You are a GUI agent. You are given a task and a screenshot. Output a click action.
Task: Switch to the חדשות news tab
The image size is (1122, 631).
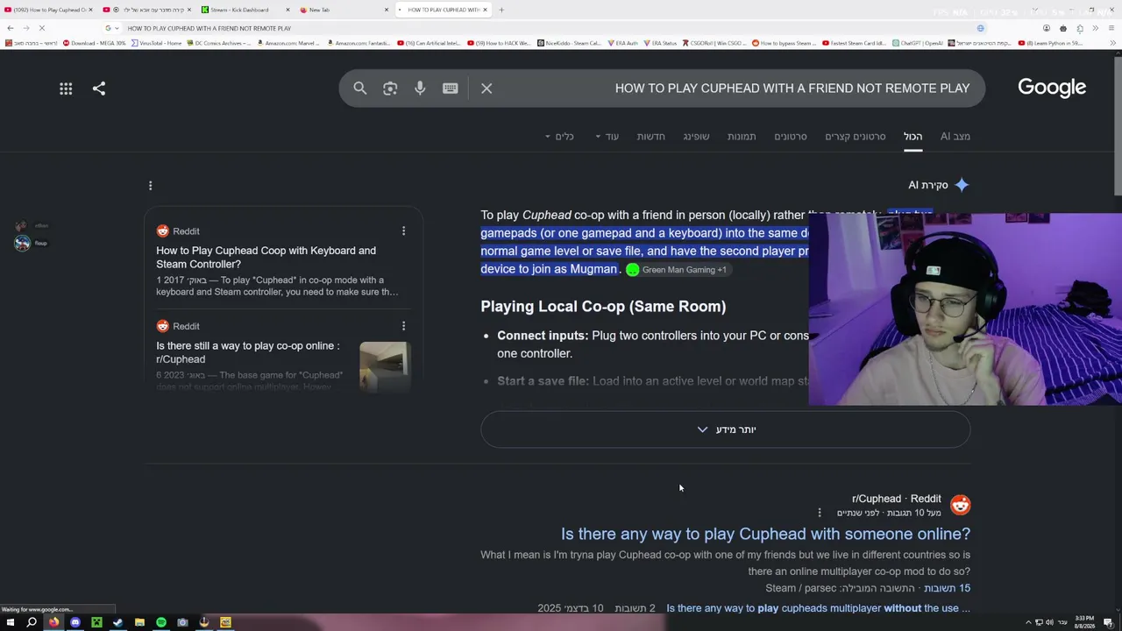pos(650,136)
